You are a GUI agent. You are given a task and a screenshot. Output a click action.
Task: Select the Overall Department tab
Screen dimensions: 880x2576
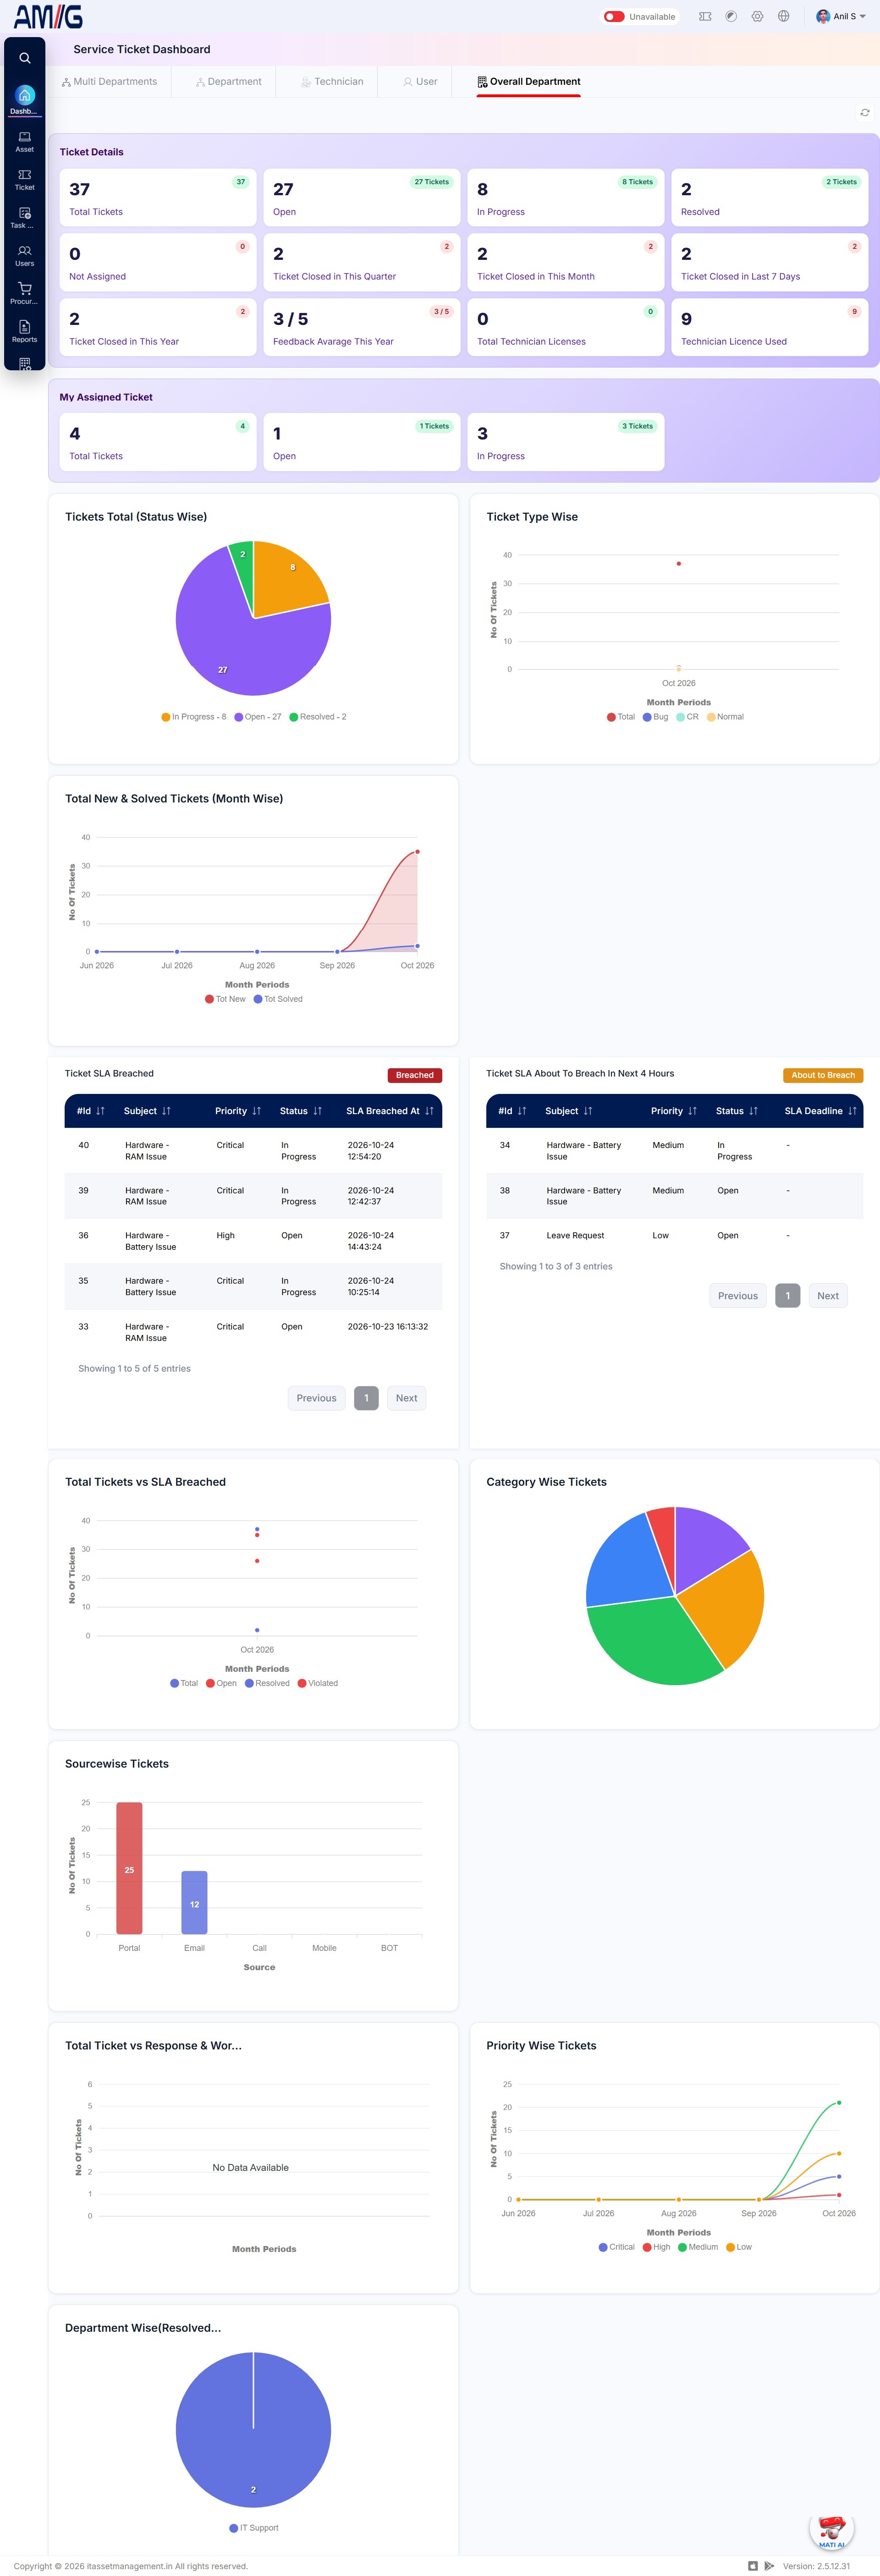tap(528, 82)
